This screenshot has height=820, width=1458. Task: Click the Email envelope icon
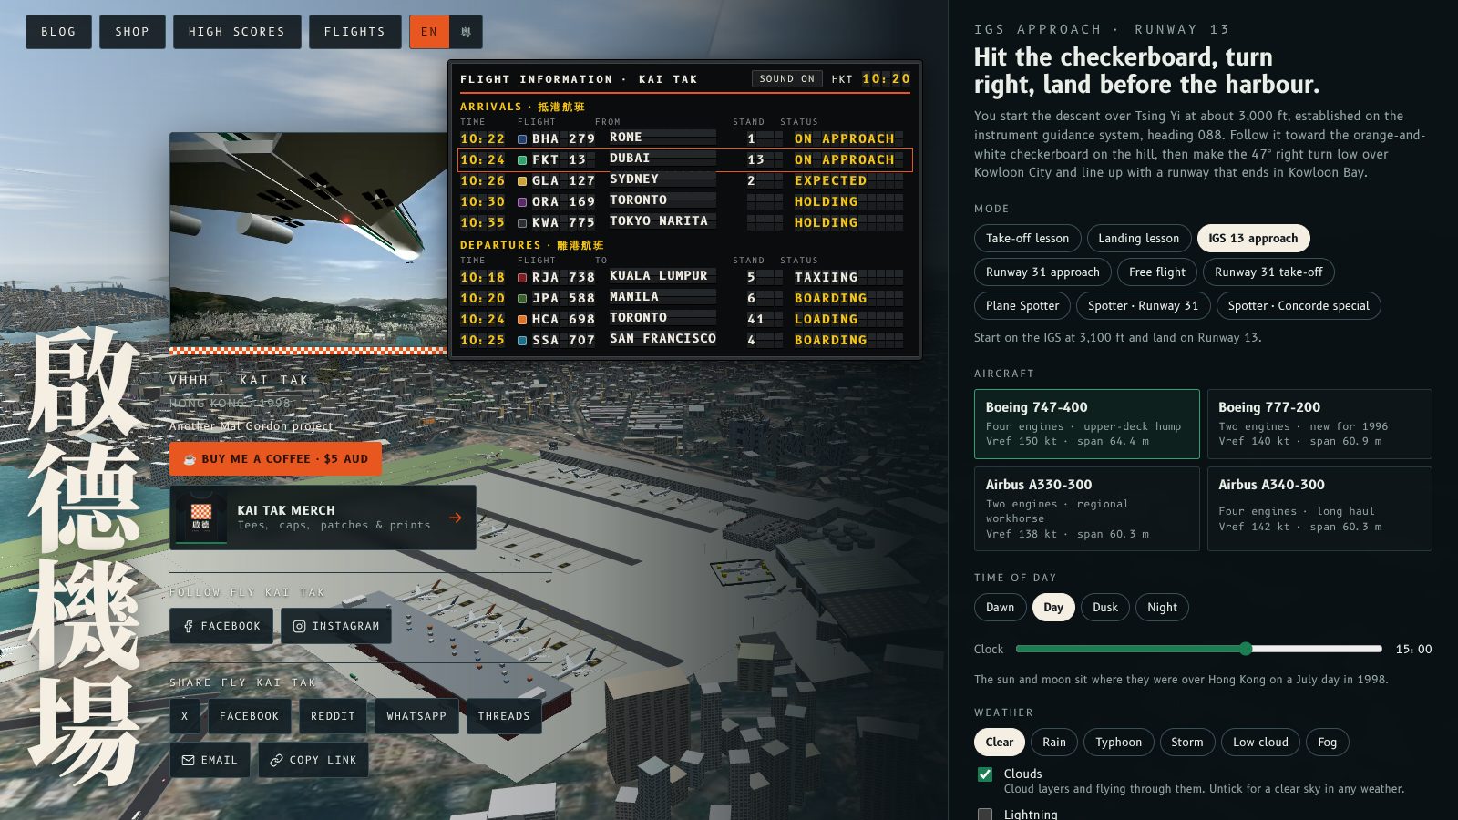(x=189, y=760)
